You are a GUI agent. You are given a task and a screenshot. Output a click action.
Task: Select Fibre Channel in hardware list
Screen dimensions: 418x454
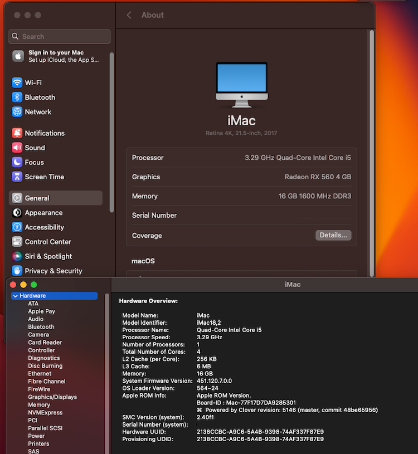click(47, 382)
